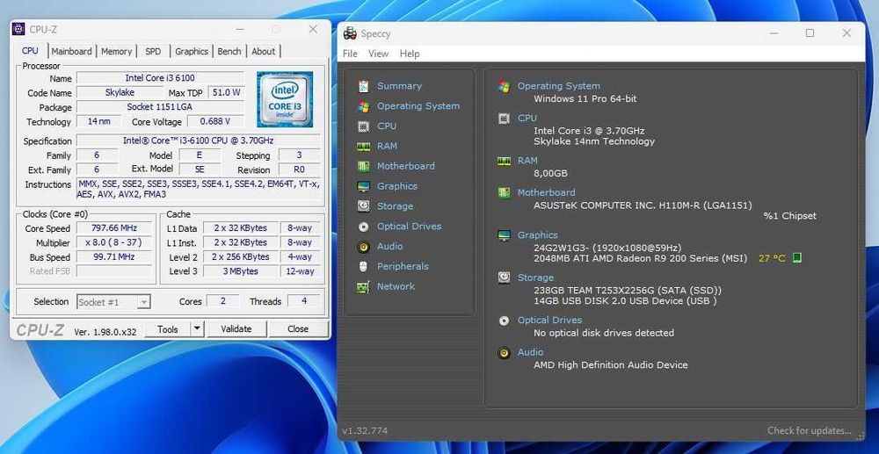
Task: Click the Speccy version v1.32.774 text
Action: pyautogui.click(x=365, y=430)
